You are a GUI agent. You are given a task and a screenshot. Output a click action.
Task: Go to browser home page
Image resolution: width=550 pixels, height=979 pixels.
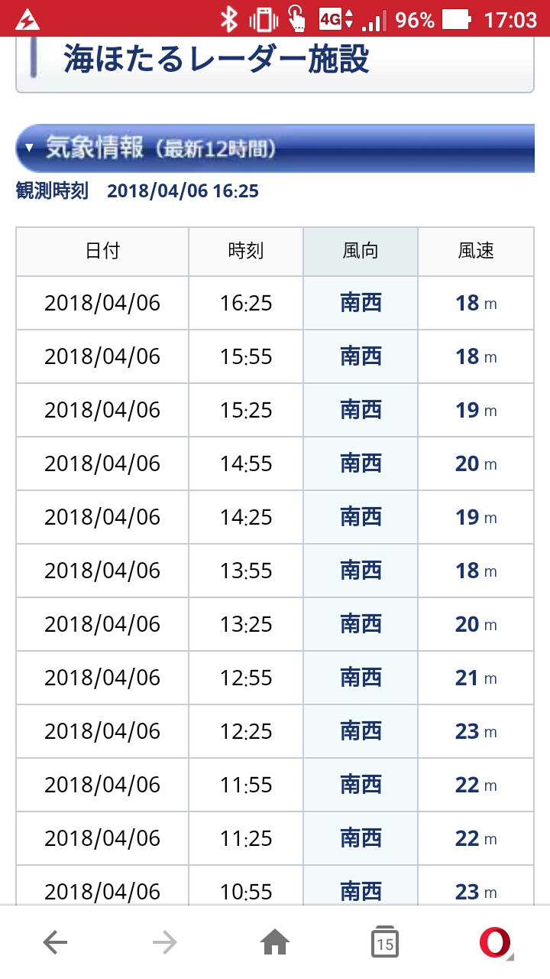click(x=275, y=943)
